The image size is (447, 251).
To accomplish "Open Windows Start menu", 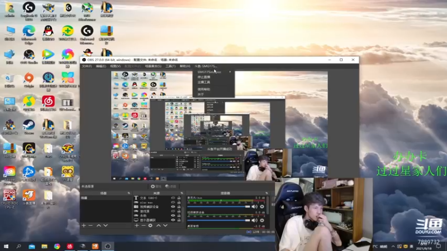I will pos(6,247).
